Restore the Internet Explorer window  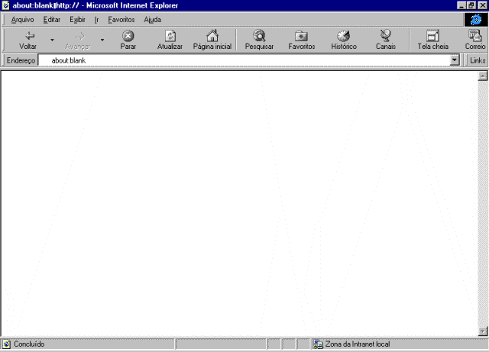(471, 5)
